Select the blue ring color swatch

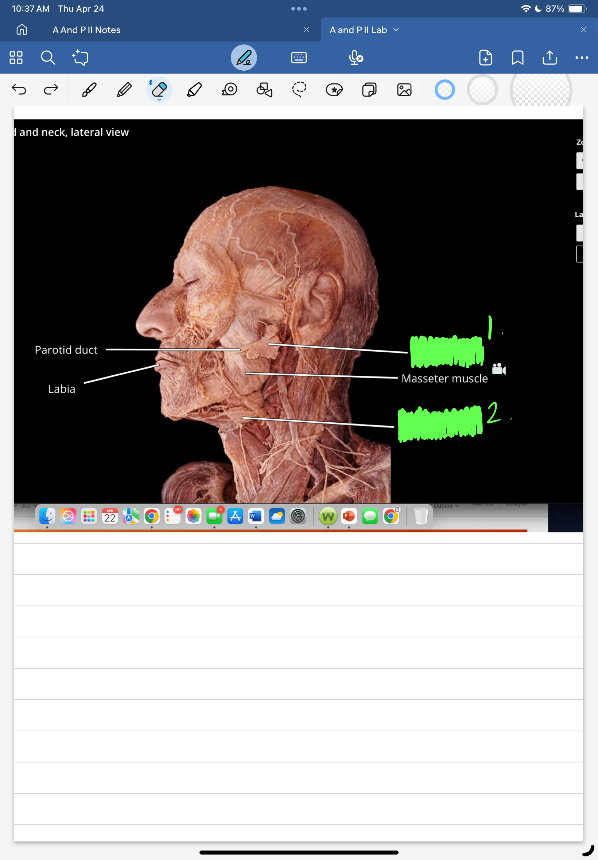(444, 90)
